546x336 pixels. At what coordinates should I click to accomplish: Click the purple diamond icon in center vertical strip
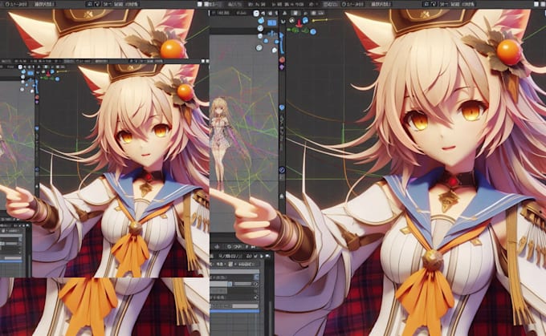coord(282,67)
